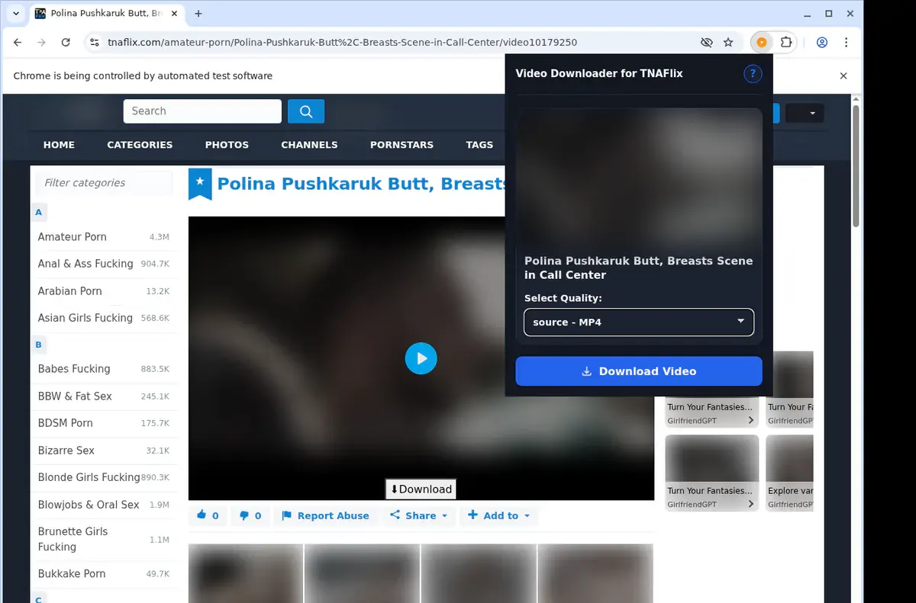Click the blue magnifier search button
This screenshot has height=603, width=916.
point(306,111)
